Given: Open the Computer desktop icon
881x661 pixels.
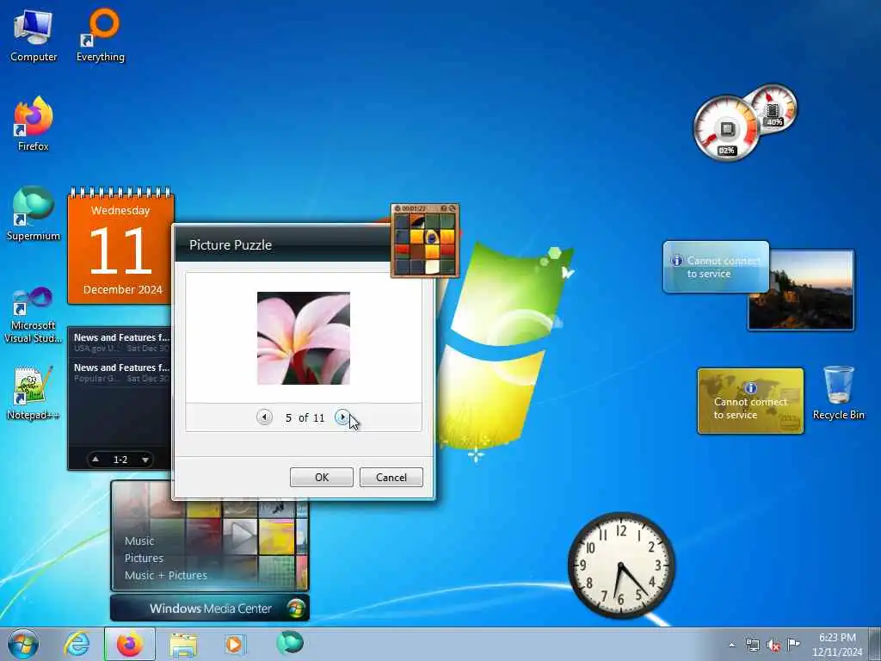Looking at the screenshot, I should (x=34, y=36).
